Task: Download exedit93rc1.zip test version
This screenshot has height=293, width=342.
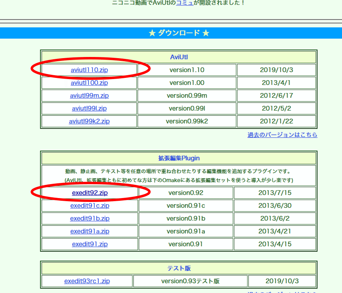Action: pyautogui.click(x=87, y=281)
